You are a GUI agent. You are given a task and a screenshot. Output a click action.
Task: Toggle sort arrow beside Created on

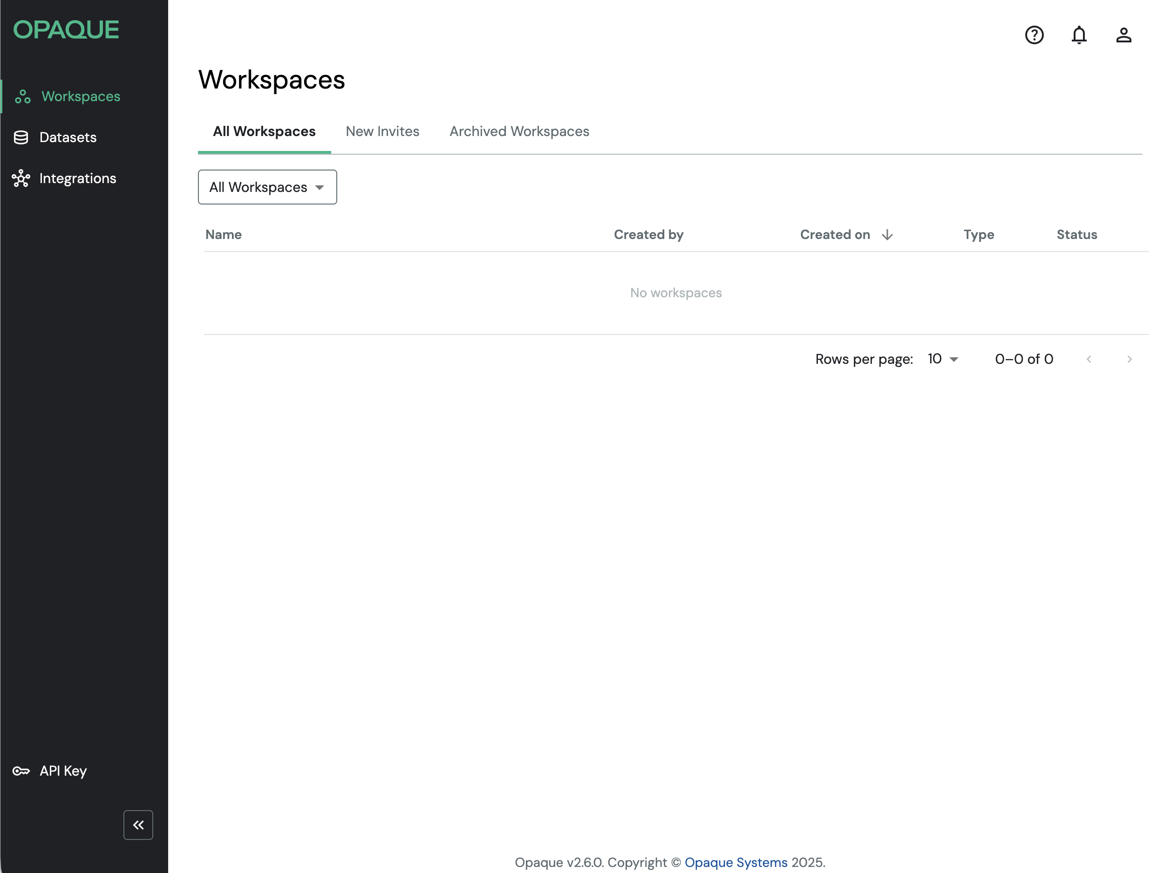pyautogui.click(x=887, y=235)
